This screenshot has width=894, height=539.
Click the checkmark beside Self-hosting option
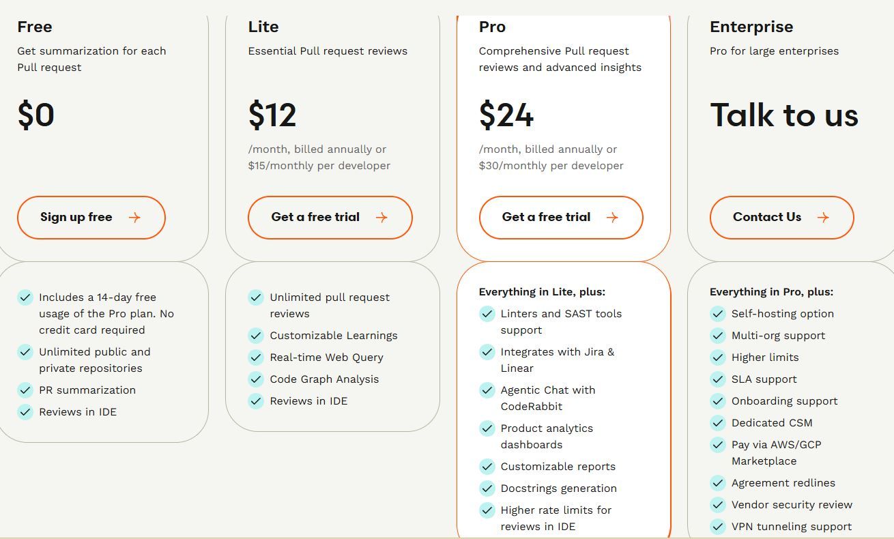click(x=717, y=314)
